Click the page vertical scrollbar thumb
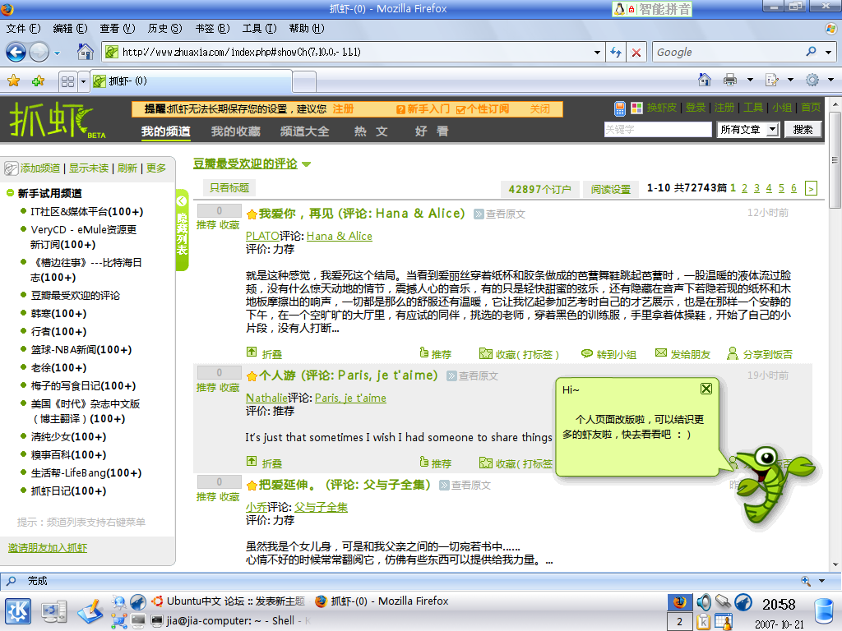 835,160
